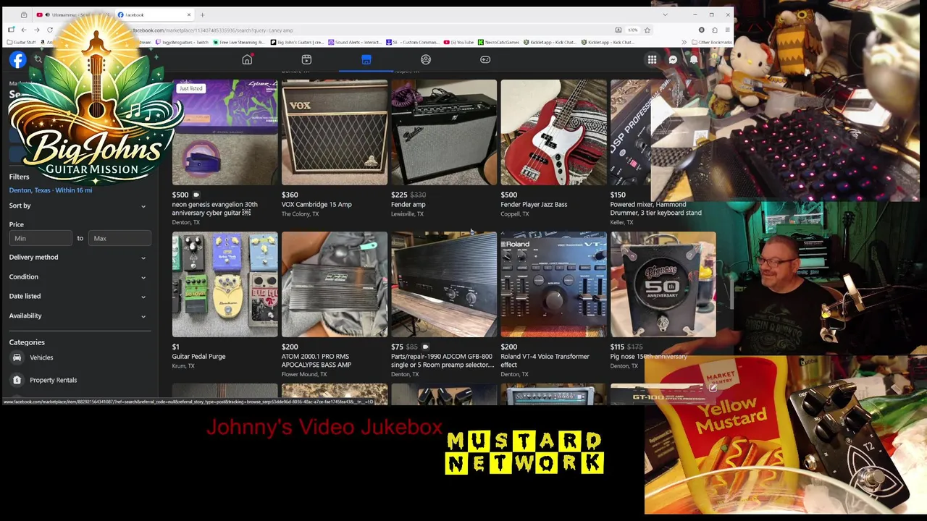Click the 'Powered mixer, Hammond Drummer' title
This screenshot has height=521, width=927.
point(656,208)
